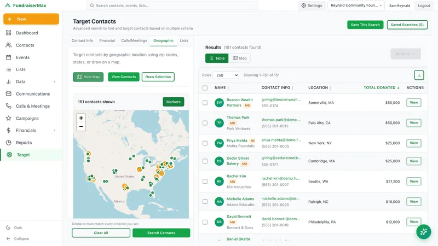Click the Reports pie chart icon
The width and height of the screenshot is (438, 246).
(x=9, y=143)
